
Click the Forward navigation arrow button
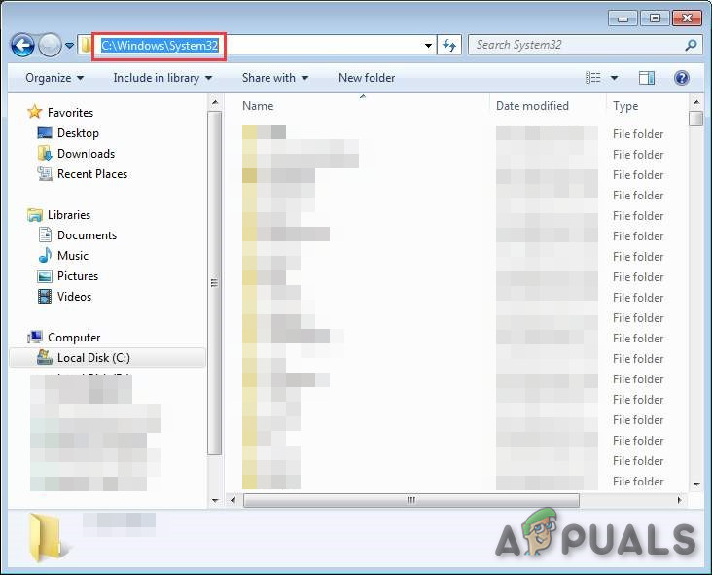click(50, 45)
